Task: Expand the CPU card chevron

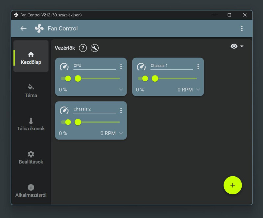Action: pos(121,90)
